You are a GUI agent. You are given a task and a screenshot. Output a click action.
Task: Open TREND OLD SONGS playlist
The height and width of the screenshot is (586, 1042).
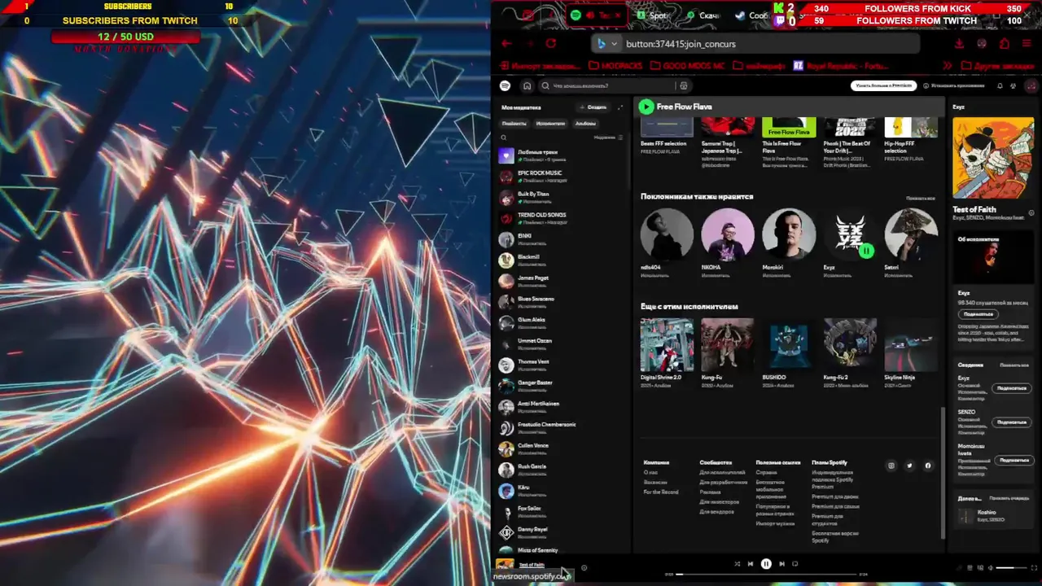point(560,218)
